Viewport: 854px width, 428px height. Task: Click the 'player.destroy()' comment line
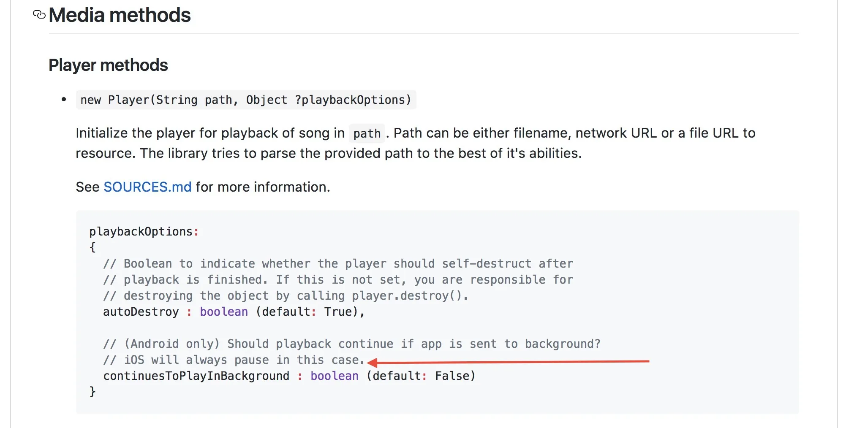click(286, 296)
